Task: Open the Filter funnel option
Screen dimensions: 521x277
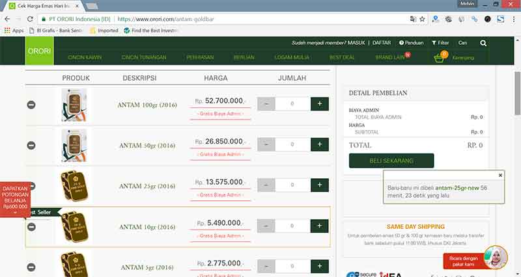Action: tap(440, 43)
